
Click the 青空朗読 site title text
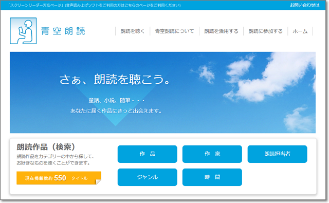pyautogui.click(x=63, y=31)
